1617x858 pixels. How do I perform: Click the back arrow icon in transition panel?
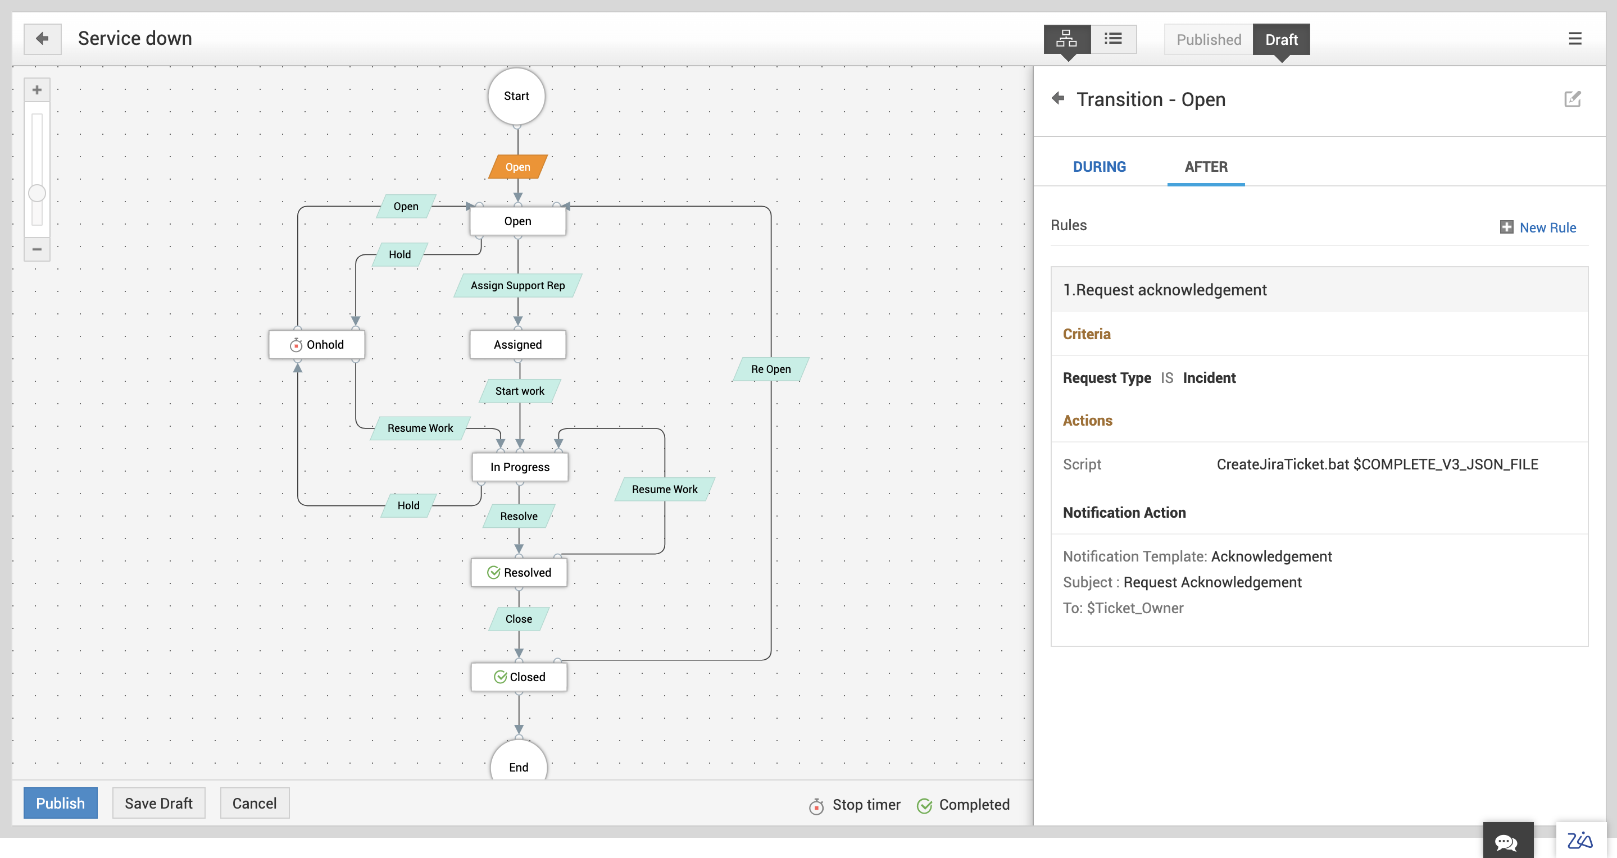click(1057, 99)
